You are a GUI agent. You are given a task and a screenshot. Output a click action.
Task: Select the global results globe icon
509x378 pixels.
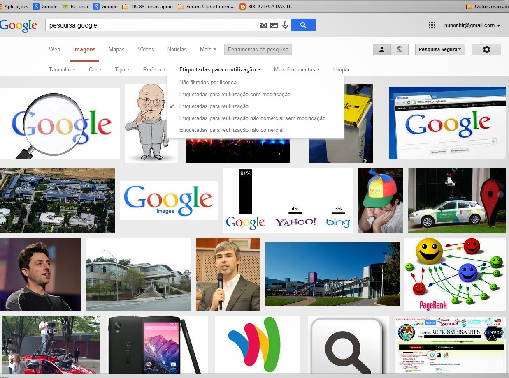(x=400, y=49)
